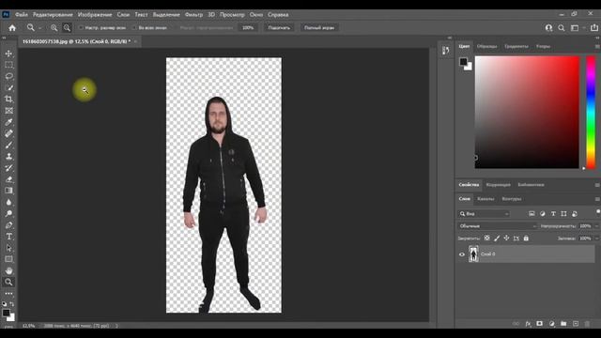Image resolution: width=601 pixels, height=338 pixels.
Task: Open the opacity dropdown arrow
Action: point(596,226)
